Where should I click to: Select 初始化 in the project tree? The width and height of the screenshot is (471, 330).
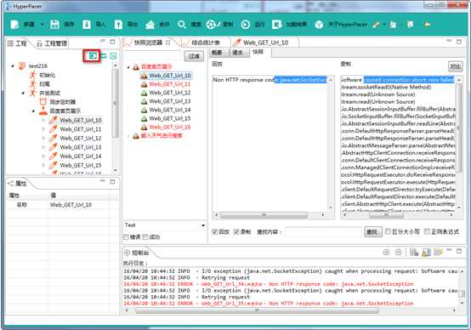pos(47,75)
